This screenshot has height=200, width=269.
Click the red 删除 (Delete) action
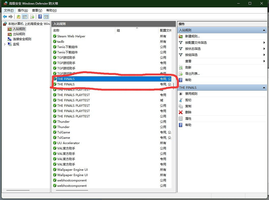(x=188, y=112)
